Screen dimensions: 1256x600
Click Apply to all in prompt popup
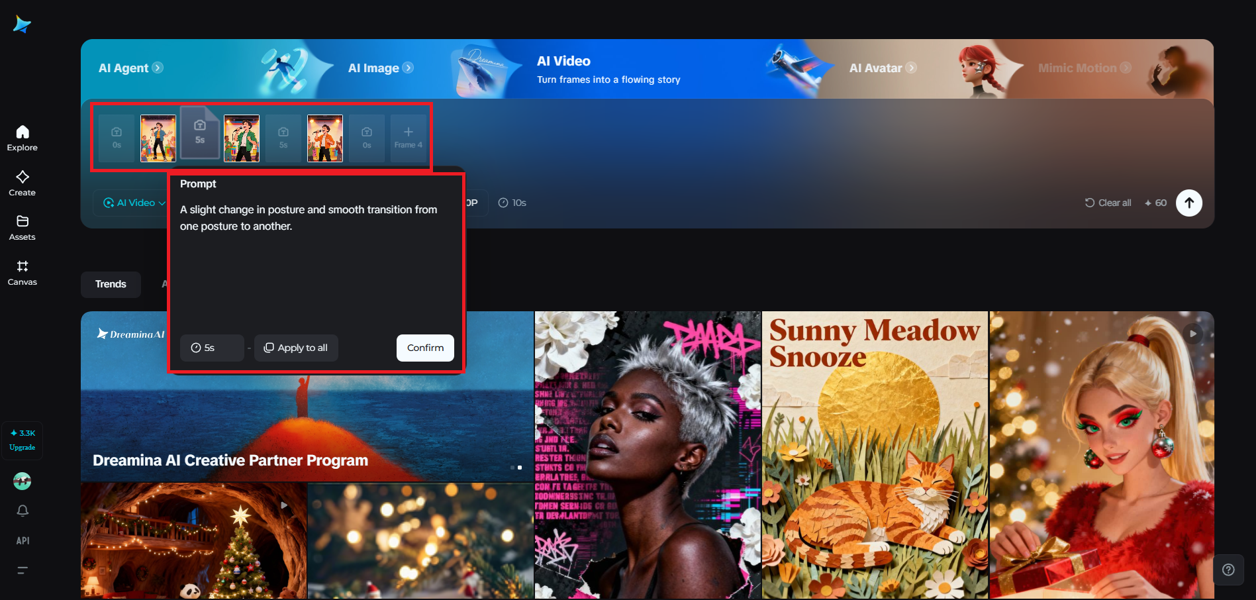click(x=296, y=348)
